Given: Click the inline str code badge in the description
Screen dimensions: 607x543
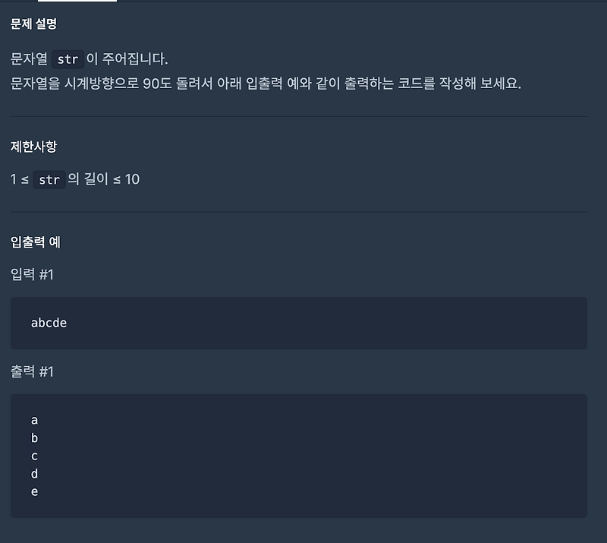Looking at the screenshot, I should [67, 58].
